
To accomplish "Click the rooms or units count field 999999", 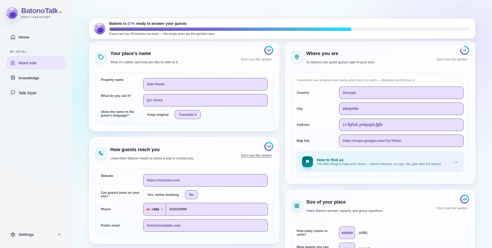I will [x=347, y=233].
